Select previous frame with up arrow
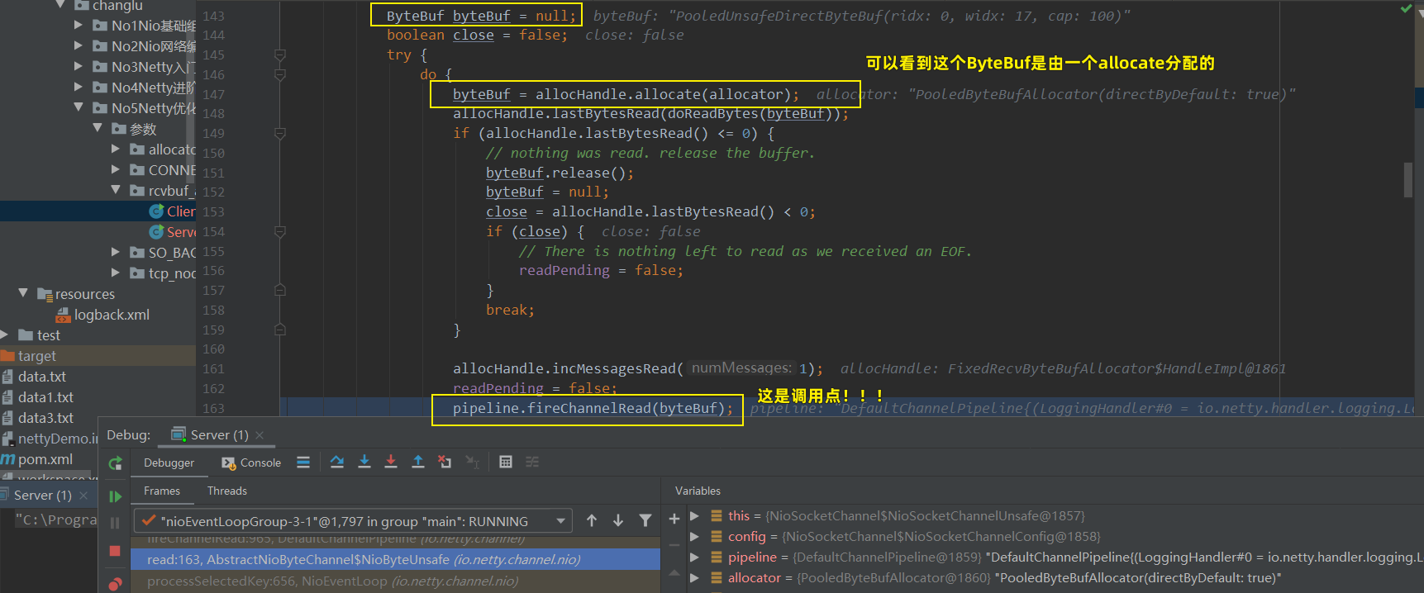1424x593 pixels. tap(592, 520)
